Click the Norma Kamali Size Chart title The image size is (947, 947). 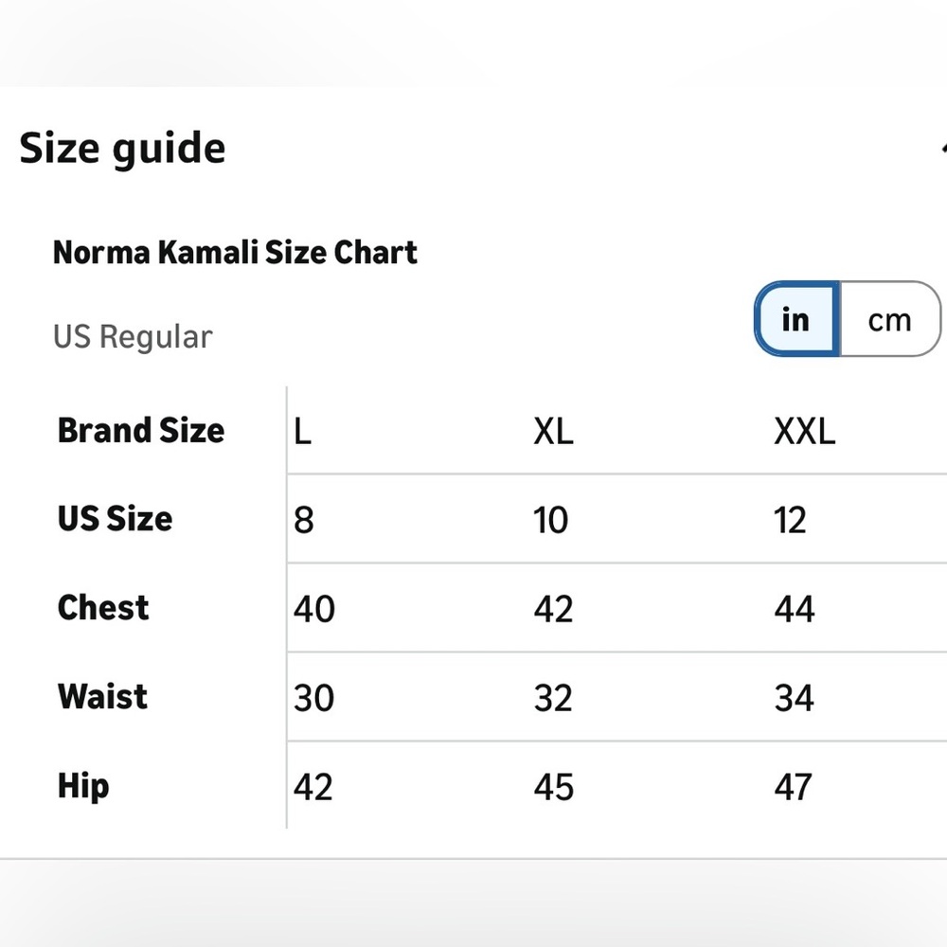click(235, 252)
